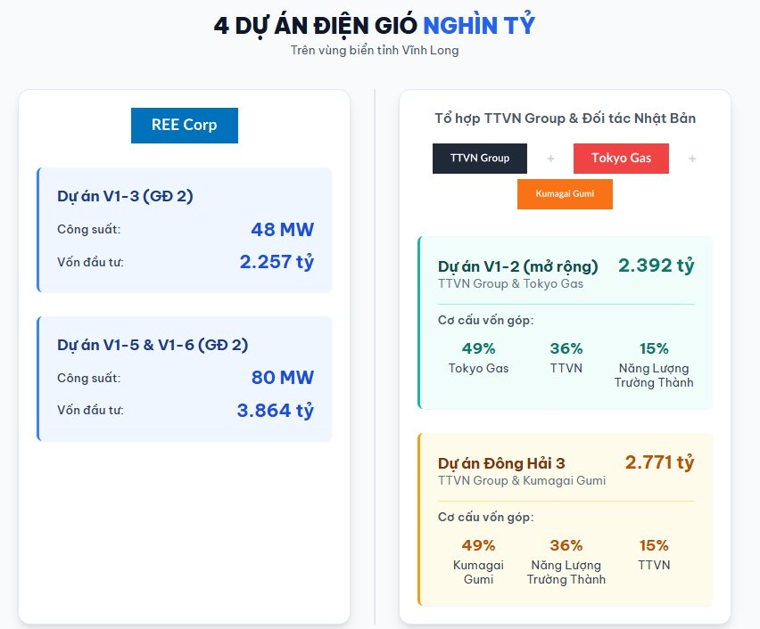Select the TTVN Group dark badge
The height and width of the screenshot is (629, 760).
click(479, 158)
